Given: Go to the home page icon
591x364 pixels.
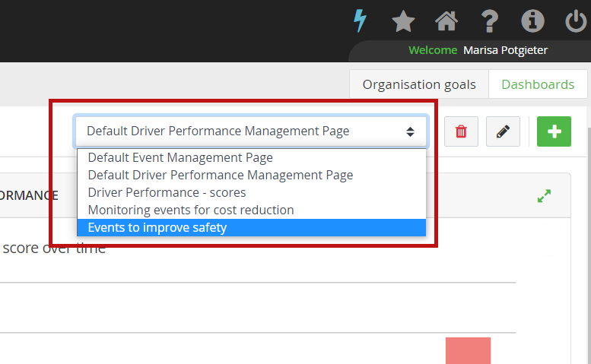Looking at the screenshot, I should (446, 21).
